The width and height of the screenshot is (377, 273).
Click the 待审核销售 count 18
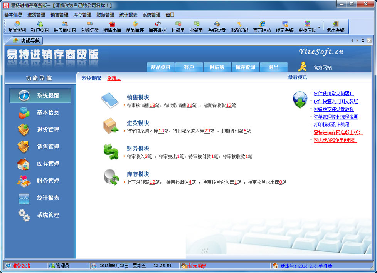[x=152, y=105]
